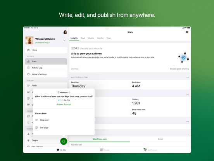This screenshot has height=161, width=214.
Task: Click the Blog post icon in popup
Action: tap(36, 120)
